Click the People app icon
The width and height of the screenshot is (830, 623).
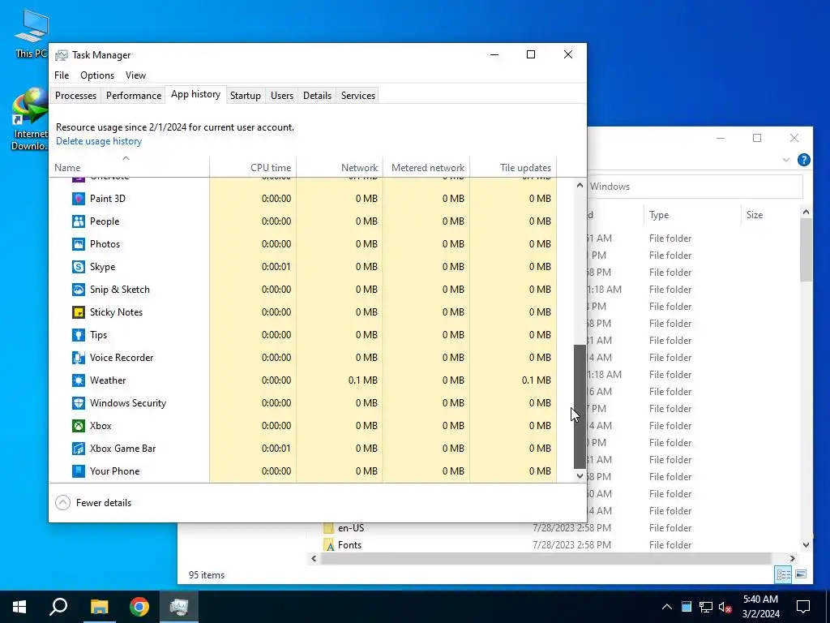coord(79,221)
